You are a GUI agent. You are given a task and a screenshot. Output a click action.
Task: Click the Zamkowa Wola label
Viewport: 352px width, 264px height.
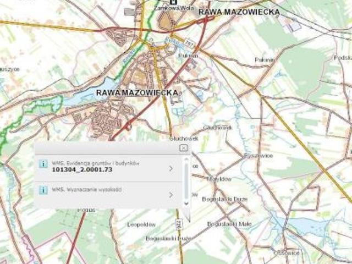[174, 8]
